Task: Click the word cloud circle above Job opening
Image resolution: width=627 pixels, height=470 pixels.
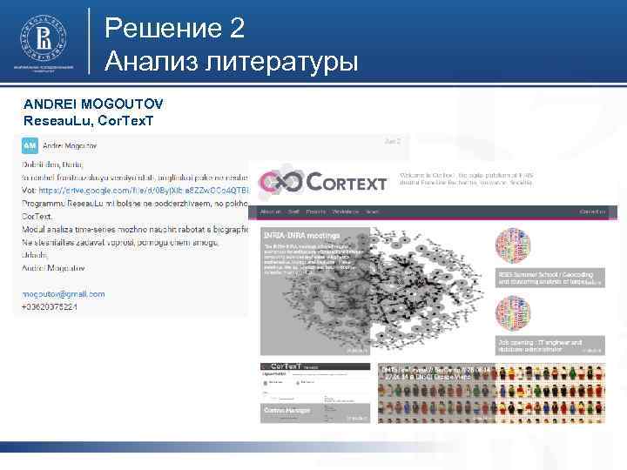Action: [x=513, y=313]
